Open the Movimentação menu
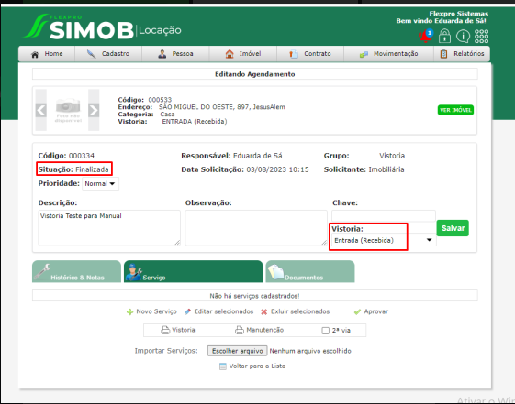Screen dimensions: 515x404 point(389,54)
